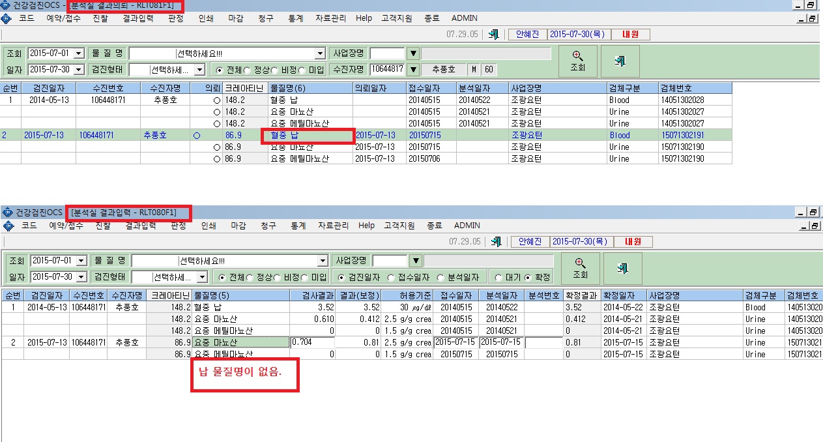Open the 결과입력 menu in top menu bar
This screenshot has width=823, height=442.
tap(138, 18)
